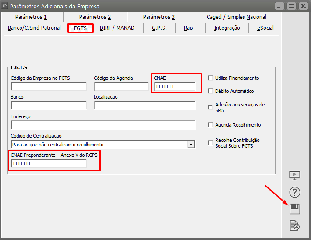Image resolution: width=311 pixels, height=240 pixels.
Task: Switch to the DIRF / MANAD tab
Action: point(117,28)
